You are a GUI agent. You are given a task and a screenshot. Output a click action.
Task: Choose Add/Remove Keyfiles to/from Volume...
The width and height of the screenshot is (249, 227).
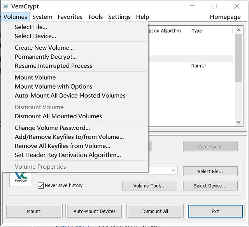75,137
